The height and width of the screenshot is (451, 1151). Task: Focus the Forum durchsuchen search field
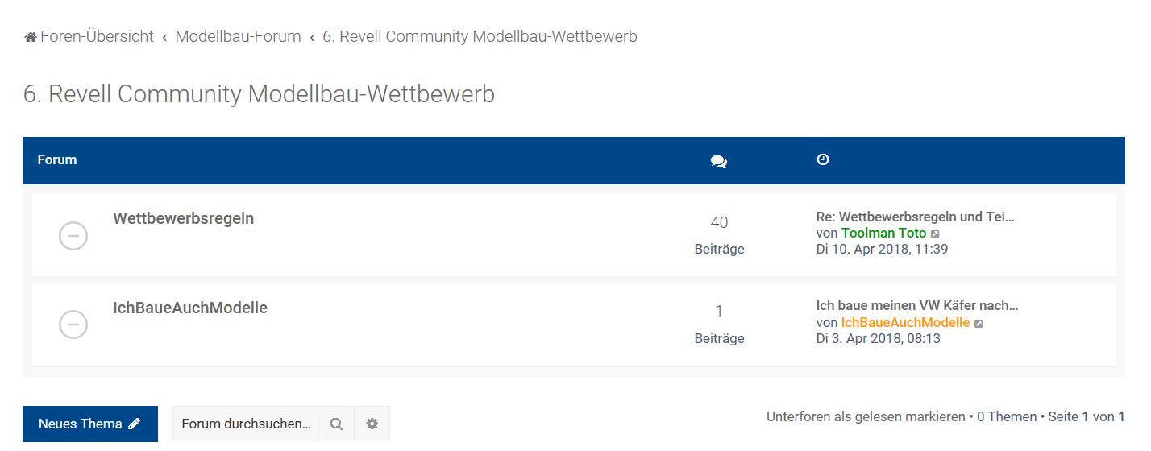click(x=246, y=424)
